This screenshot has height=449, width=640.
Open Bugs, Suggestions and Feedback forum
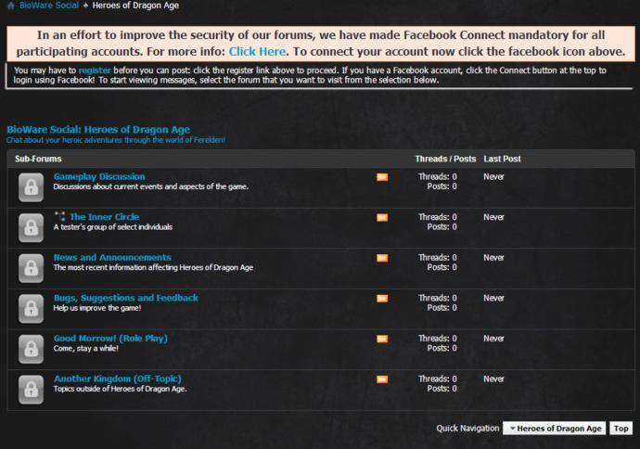(126, 298)
